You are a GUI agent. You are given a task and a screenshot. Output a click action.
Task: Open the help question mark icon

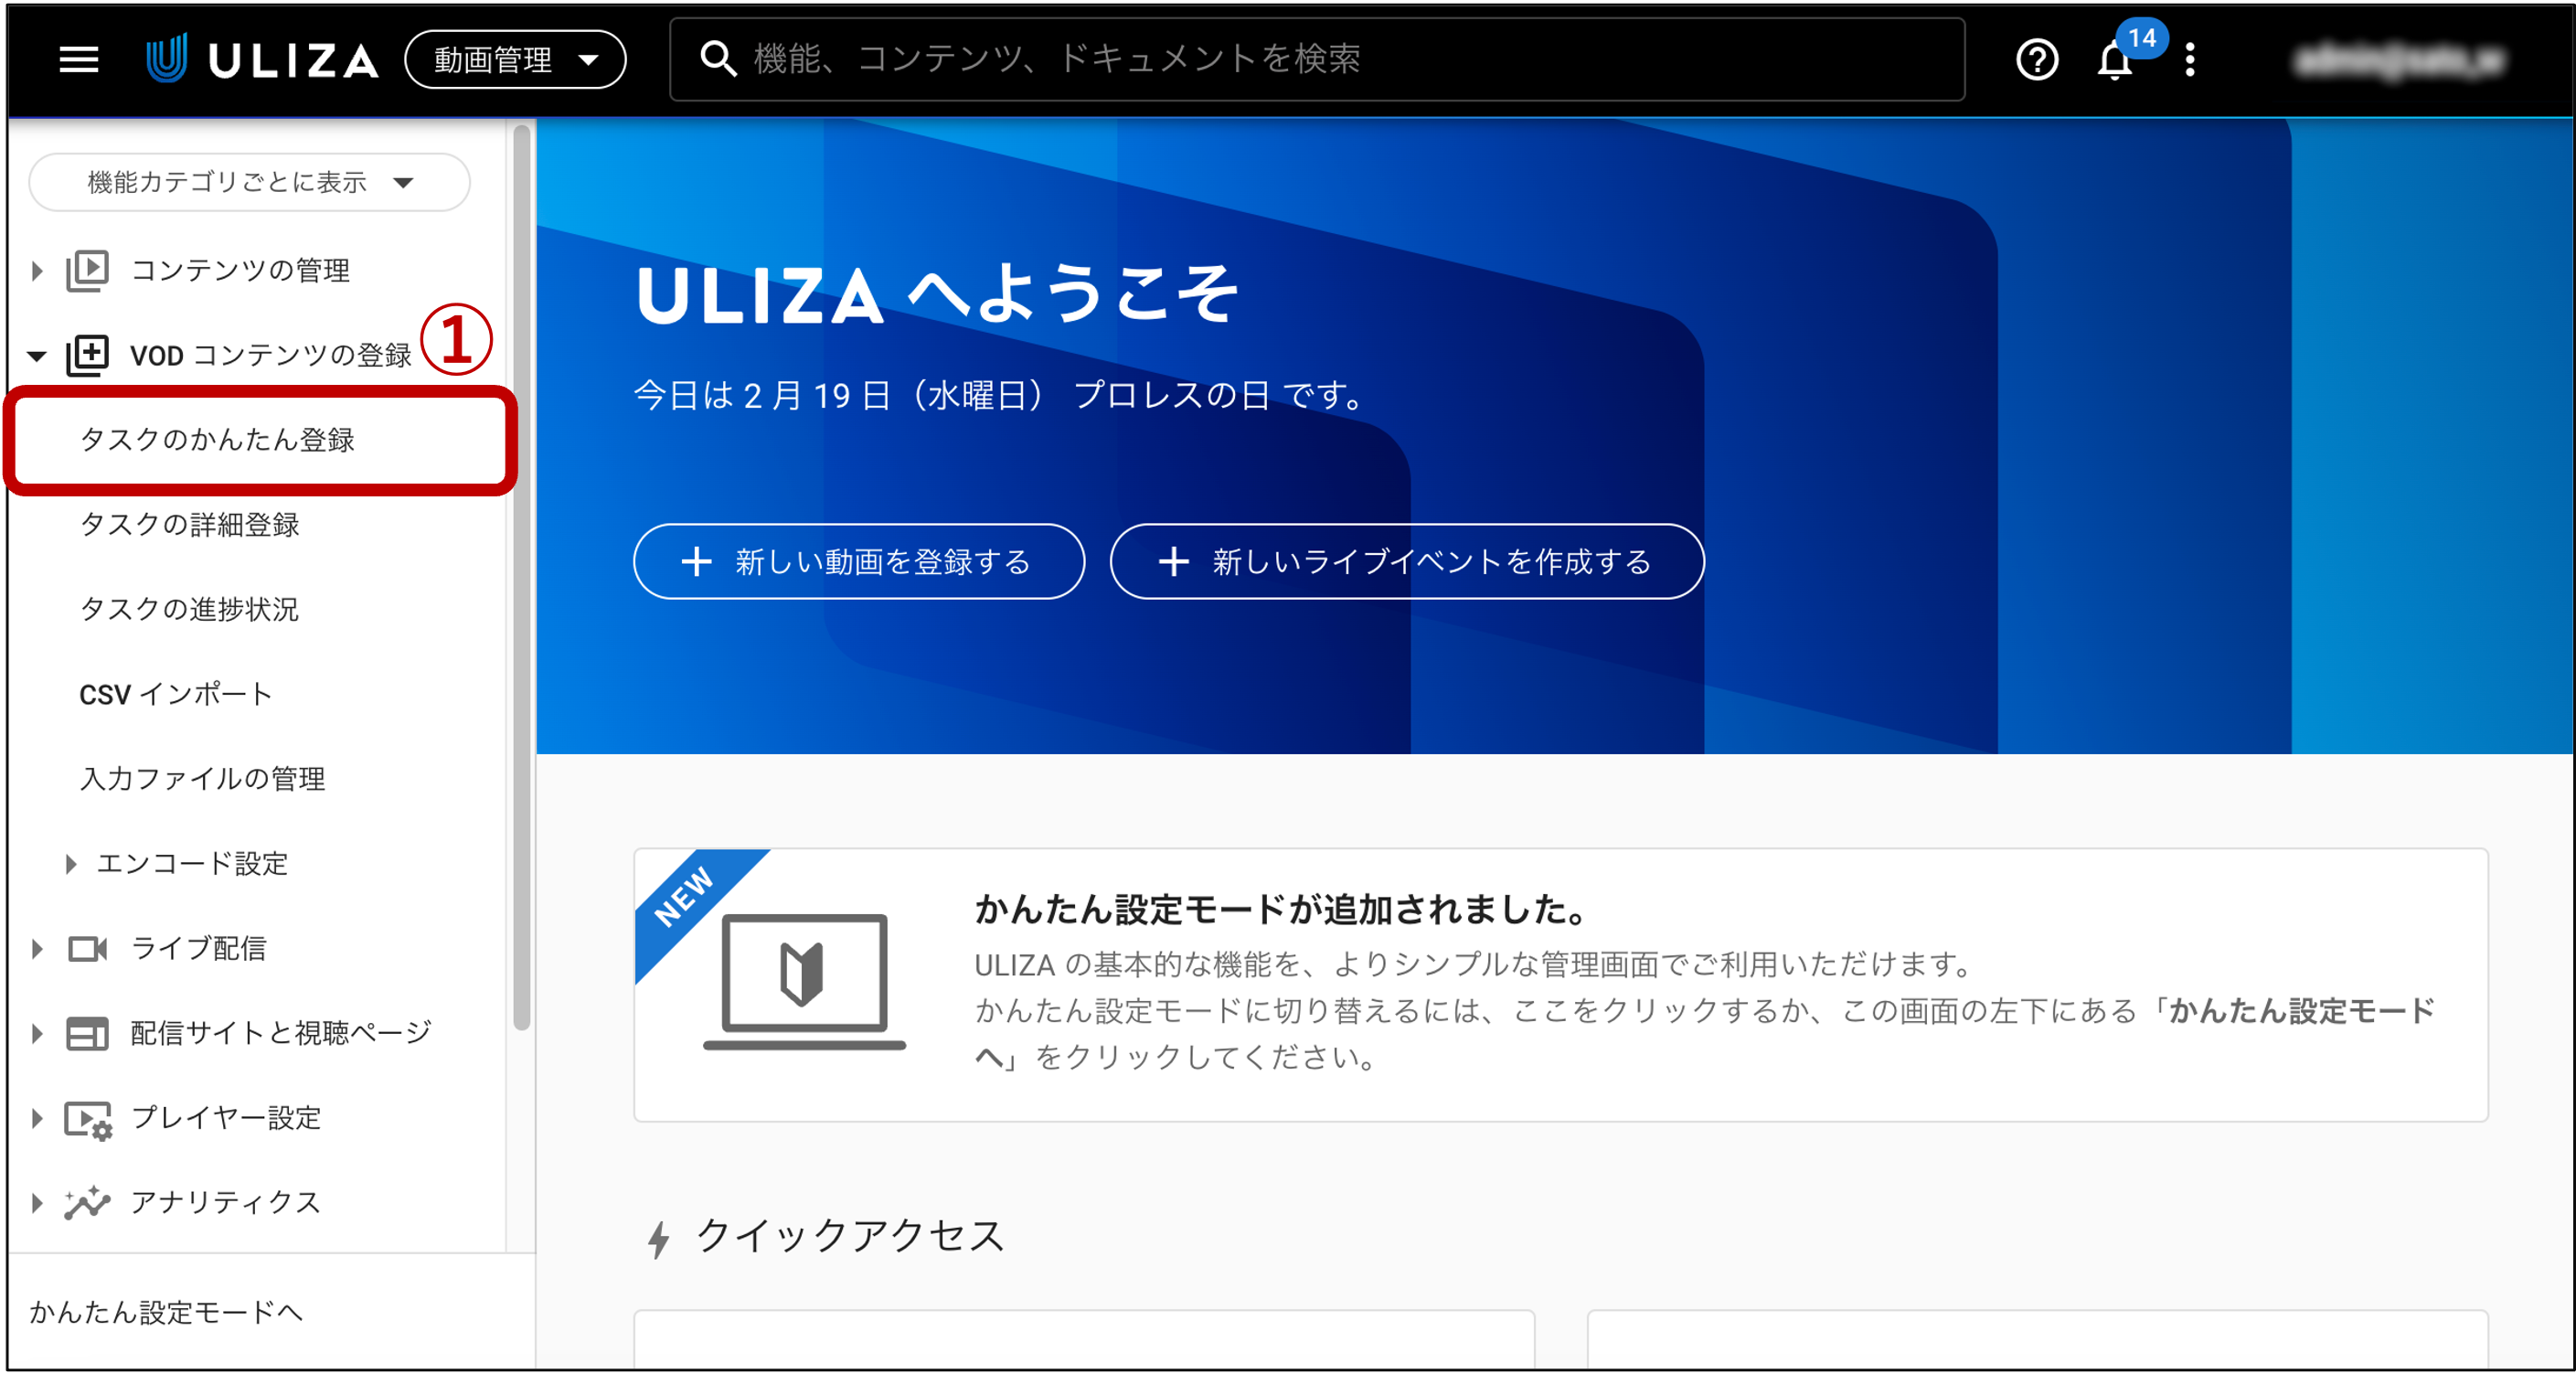(2037, 60)
